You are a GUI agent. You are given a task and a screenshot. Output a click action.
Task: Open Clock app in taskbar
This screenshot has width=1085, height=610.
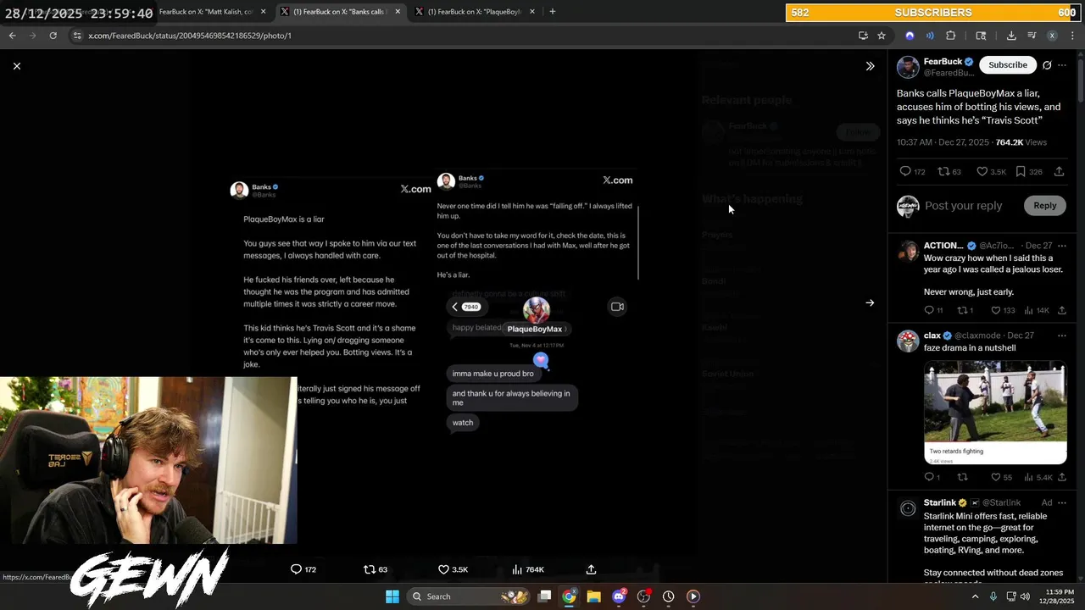click(669, 596)
